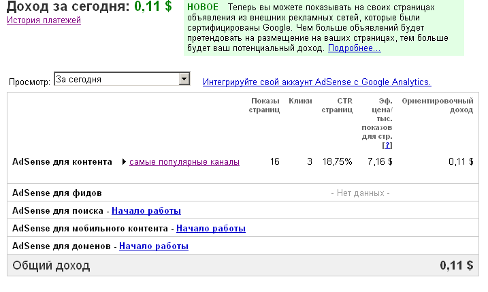488x292 pixels.
Task: Click the Клики column header
Action: pyautogui.click(x=300, y=101)
